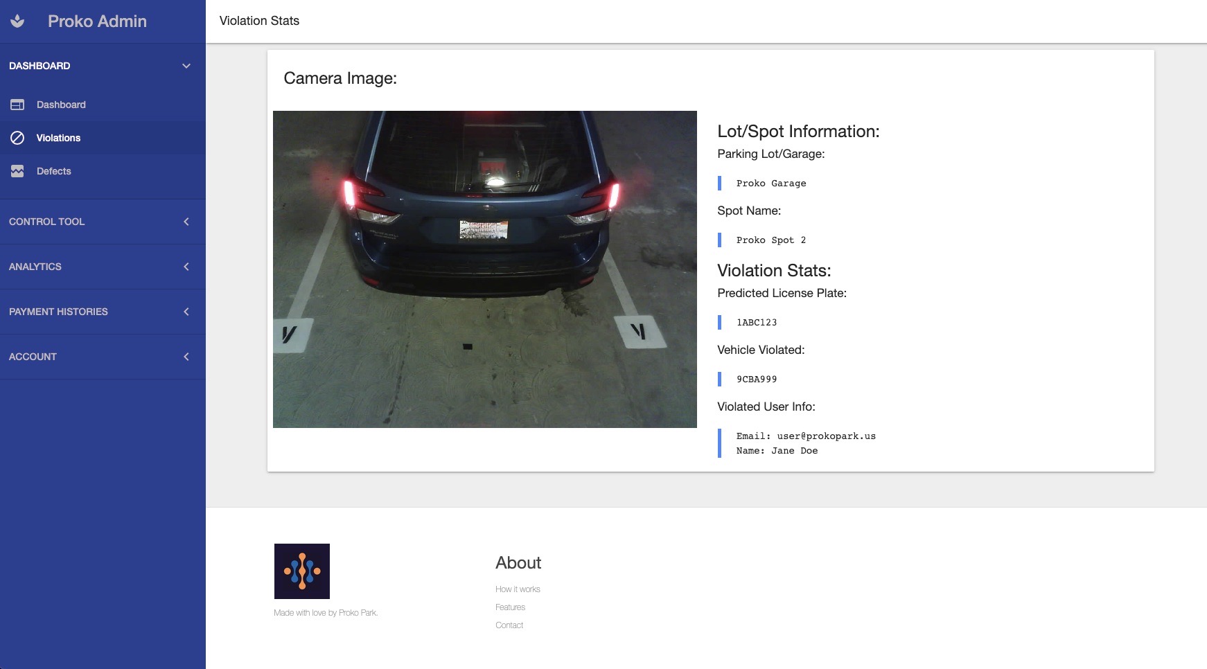Expand the CONTROL TOOL section chevron
Image resolution: width=1207 pixels, height=669 pixels.
coord(186,222)
